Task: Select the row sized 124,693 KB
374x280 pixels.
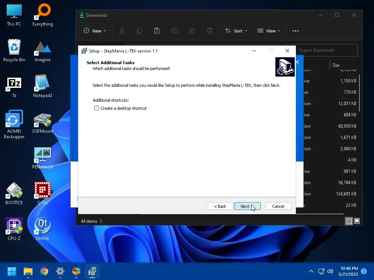Action: [331, 194]
